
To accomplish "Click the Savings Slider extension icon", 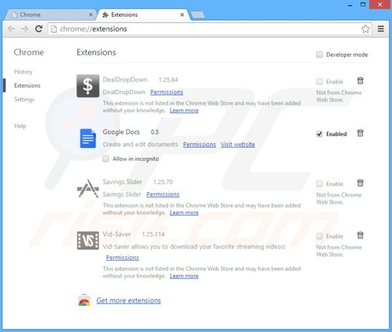I will click(88, 188).
